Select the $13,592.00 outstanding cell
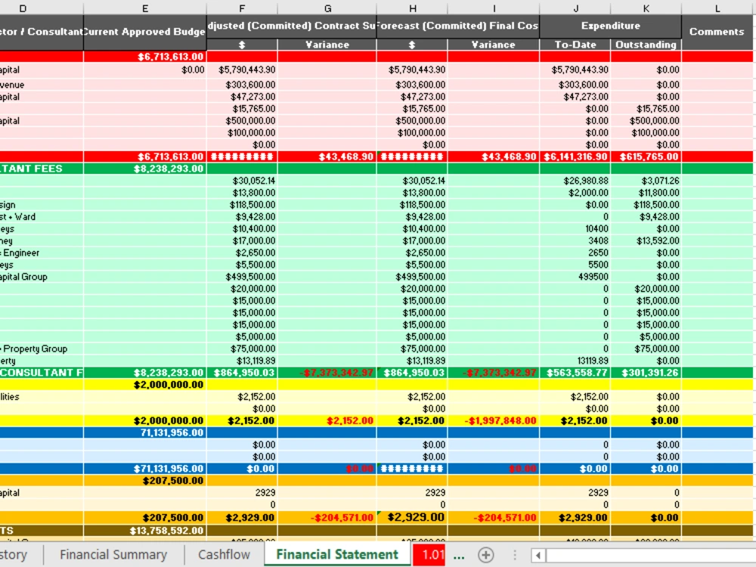The image size is (756, 567). (646, 240)
